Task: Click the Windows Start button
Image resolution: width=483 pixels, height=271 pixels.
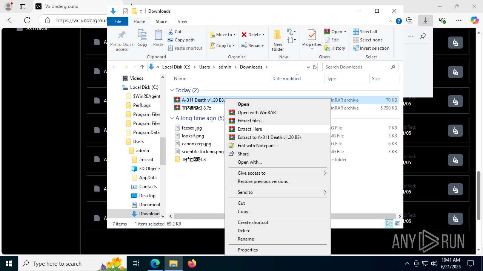Action: [9, 263]
